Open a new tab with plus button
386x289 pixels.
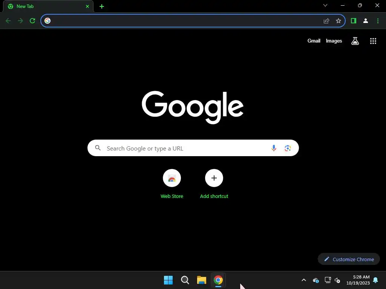(x=102, y=6)
